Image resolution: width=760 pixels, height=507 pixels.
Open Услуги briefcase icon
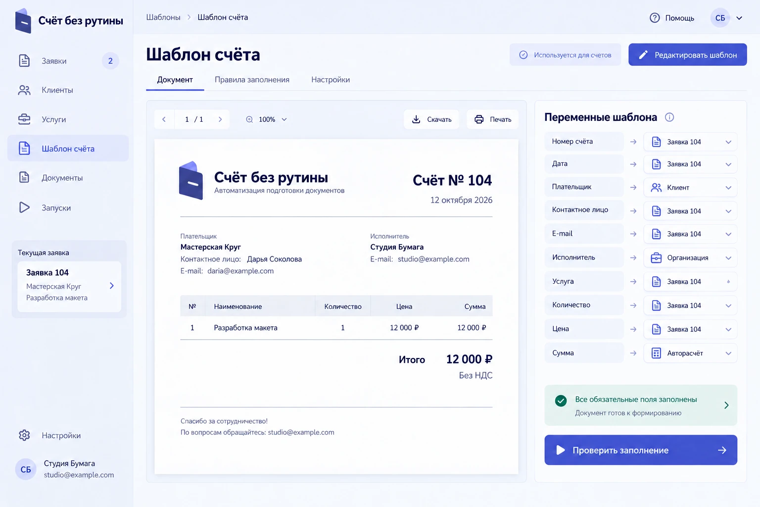point(24,119)
